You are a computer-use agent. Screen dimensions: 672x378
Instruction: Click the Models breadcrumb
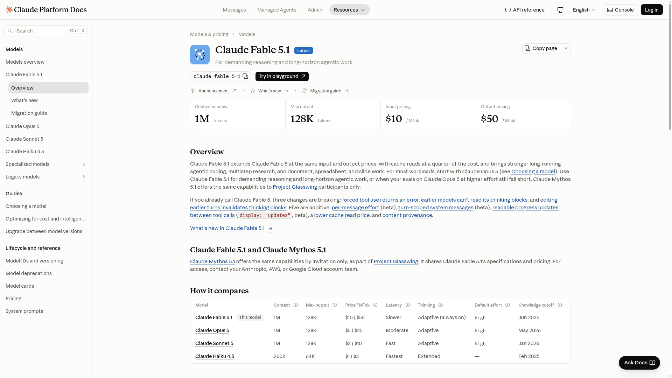click(247, 34)
